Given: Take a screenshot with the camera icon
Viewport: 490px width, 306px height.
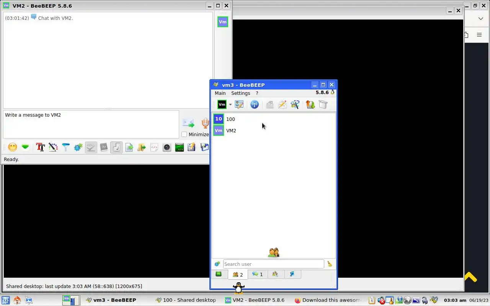Looking at the screenshot, I should click(x=167, y=147).
